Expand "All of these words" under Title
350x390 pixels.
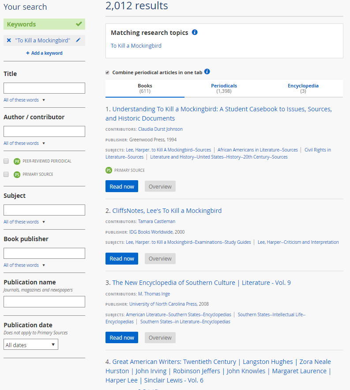tap(24, 100)
